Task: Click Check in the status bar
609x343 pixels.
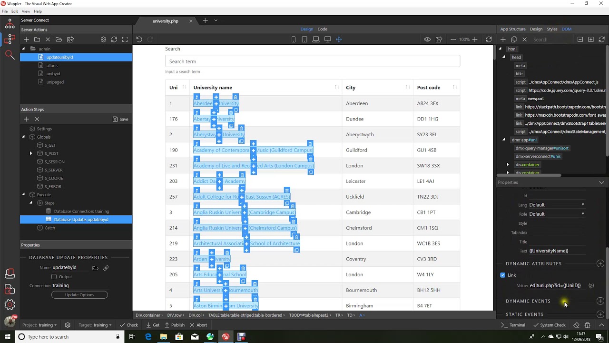Action: pyautogui.click(x=129, y=325)
